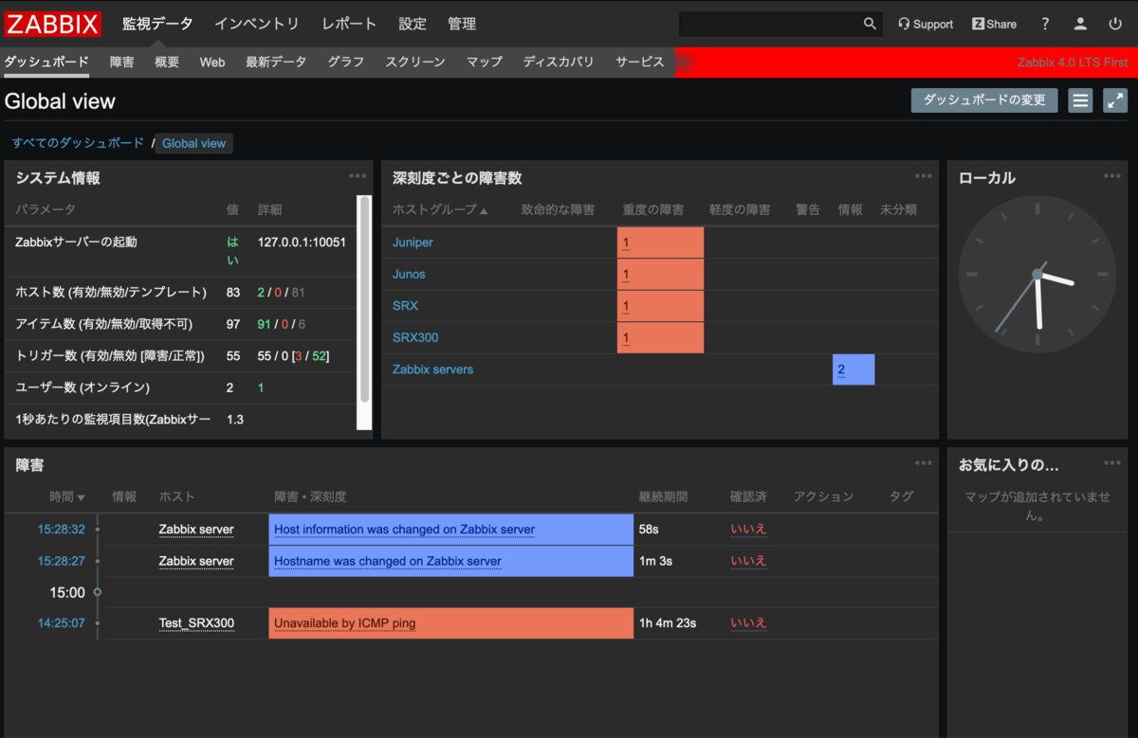Click the analog clock face
Screen dimensions: 1138x738
coord(1037,274)
